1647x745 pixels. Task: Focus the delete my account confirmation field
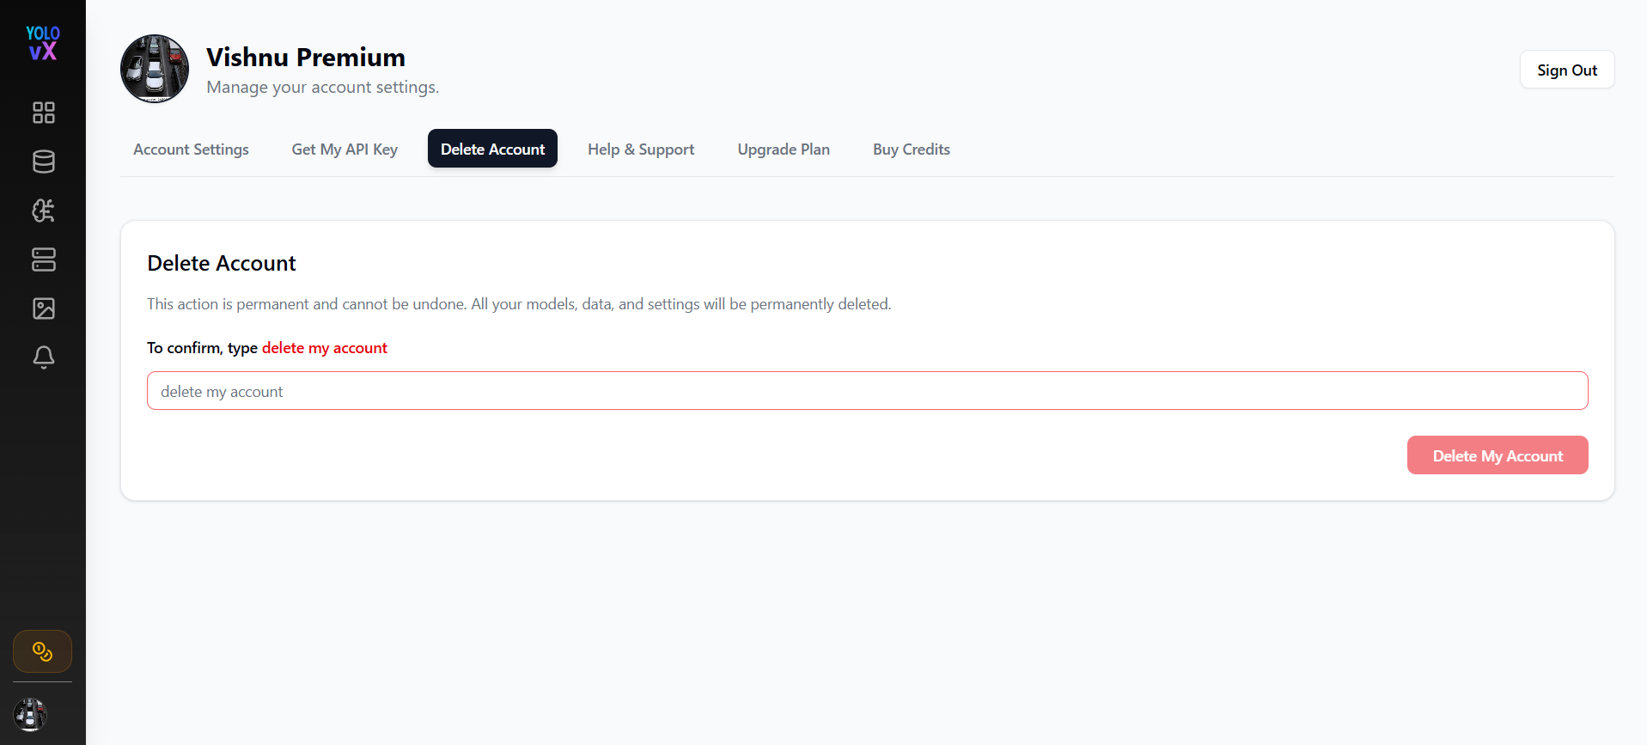point(868,391)
